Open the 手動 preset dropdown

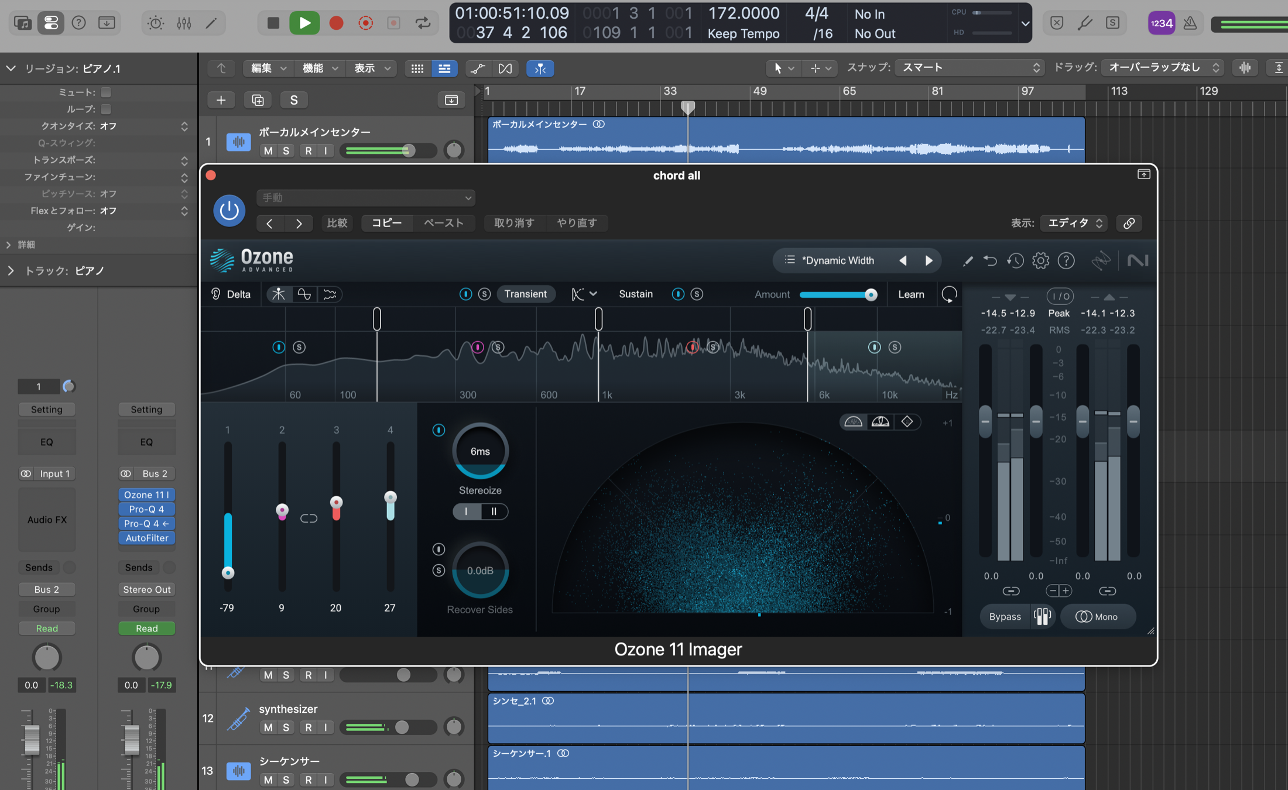point(365,198)
